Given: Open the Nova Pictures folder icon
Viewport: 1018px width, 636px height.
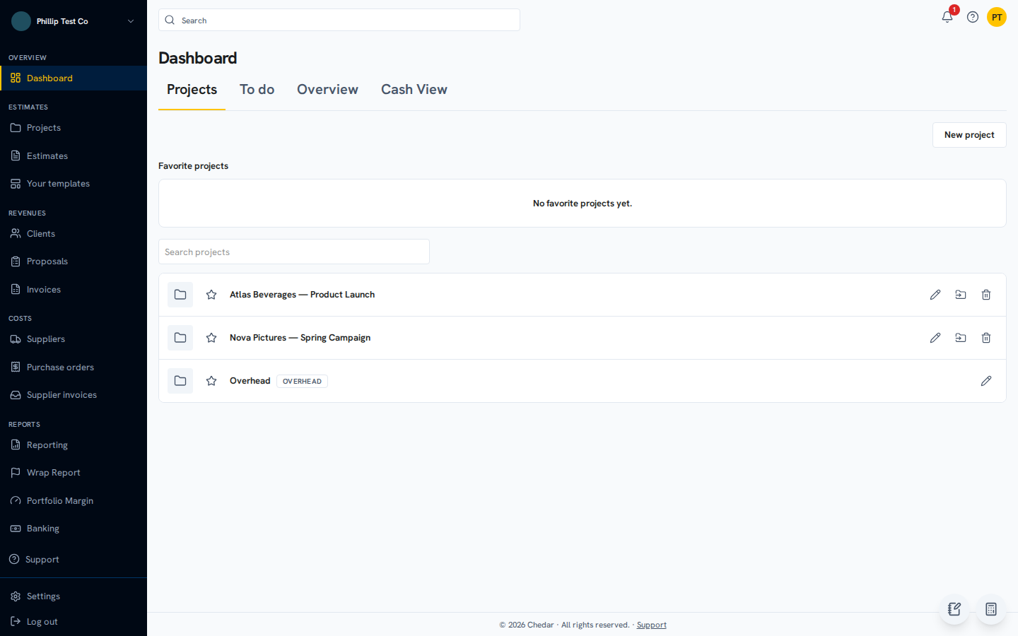Looking at the screenshot, I should coord(180,338).
